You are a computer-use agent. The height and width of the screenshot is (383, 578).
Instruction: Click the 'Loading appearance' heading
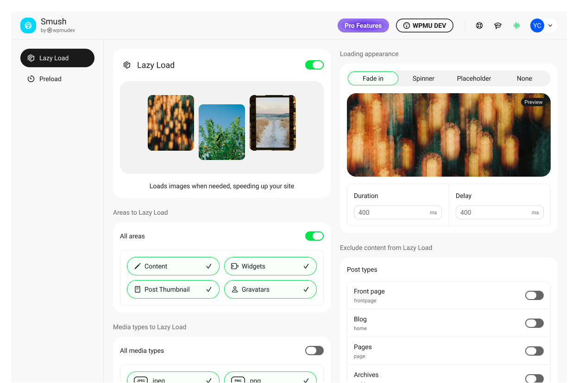(369, 54)
